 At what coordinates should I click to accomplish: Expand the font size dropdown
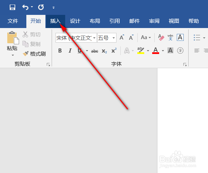point(114,38)
